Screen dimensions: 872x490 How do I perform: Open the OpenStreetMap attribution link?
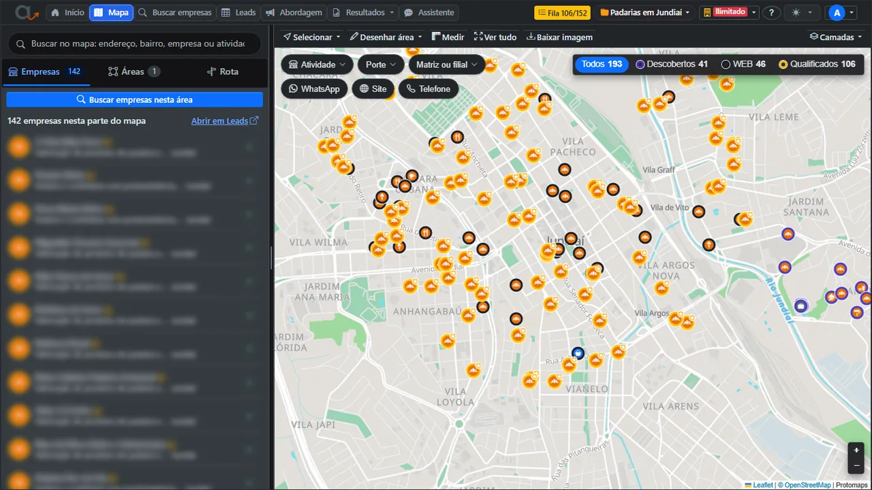pyautogui.click(x=807, y=485)
